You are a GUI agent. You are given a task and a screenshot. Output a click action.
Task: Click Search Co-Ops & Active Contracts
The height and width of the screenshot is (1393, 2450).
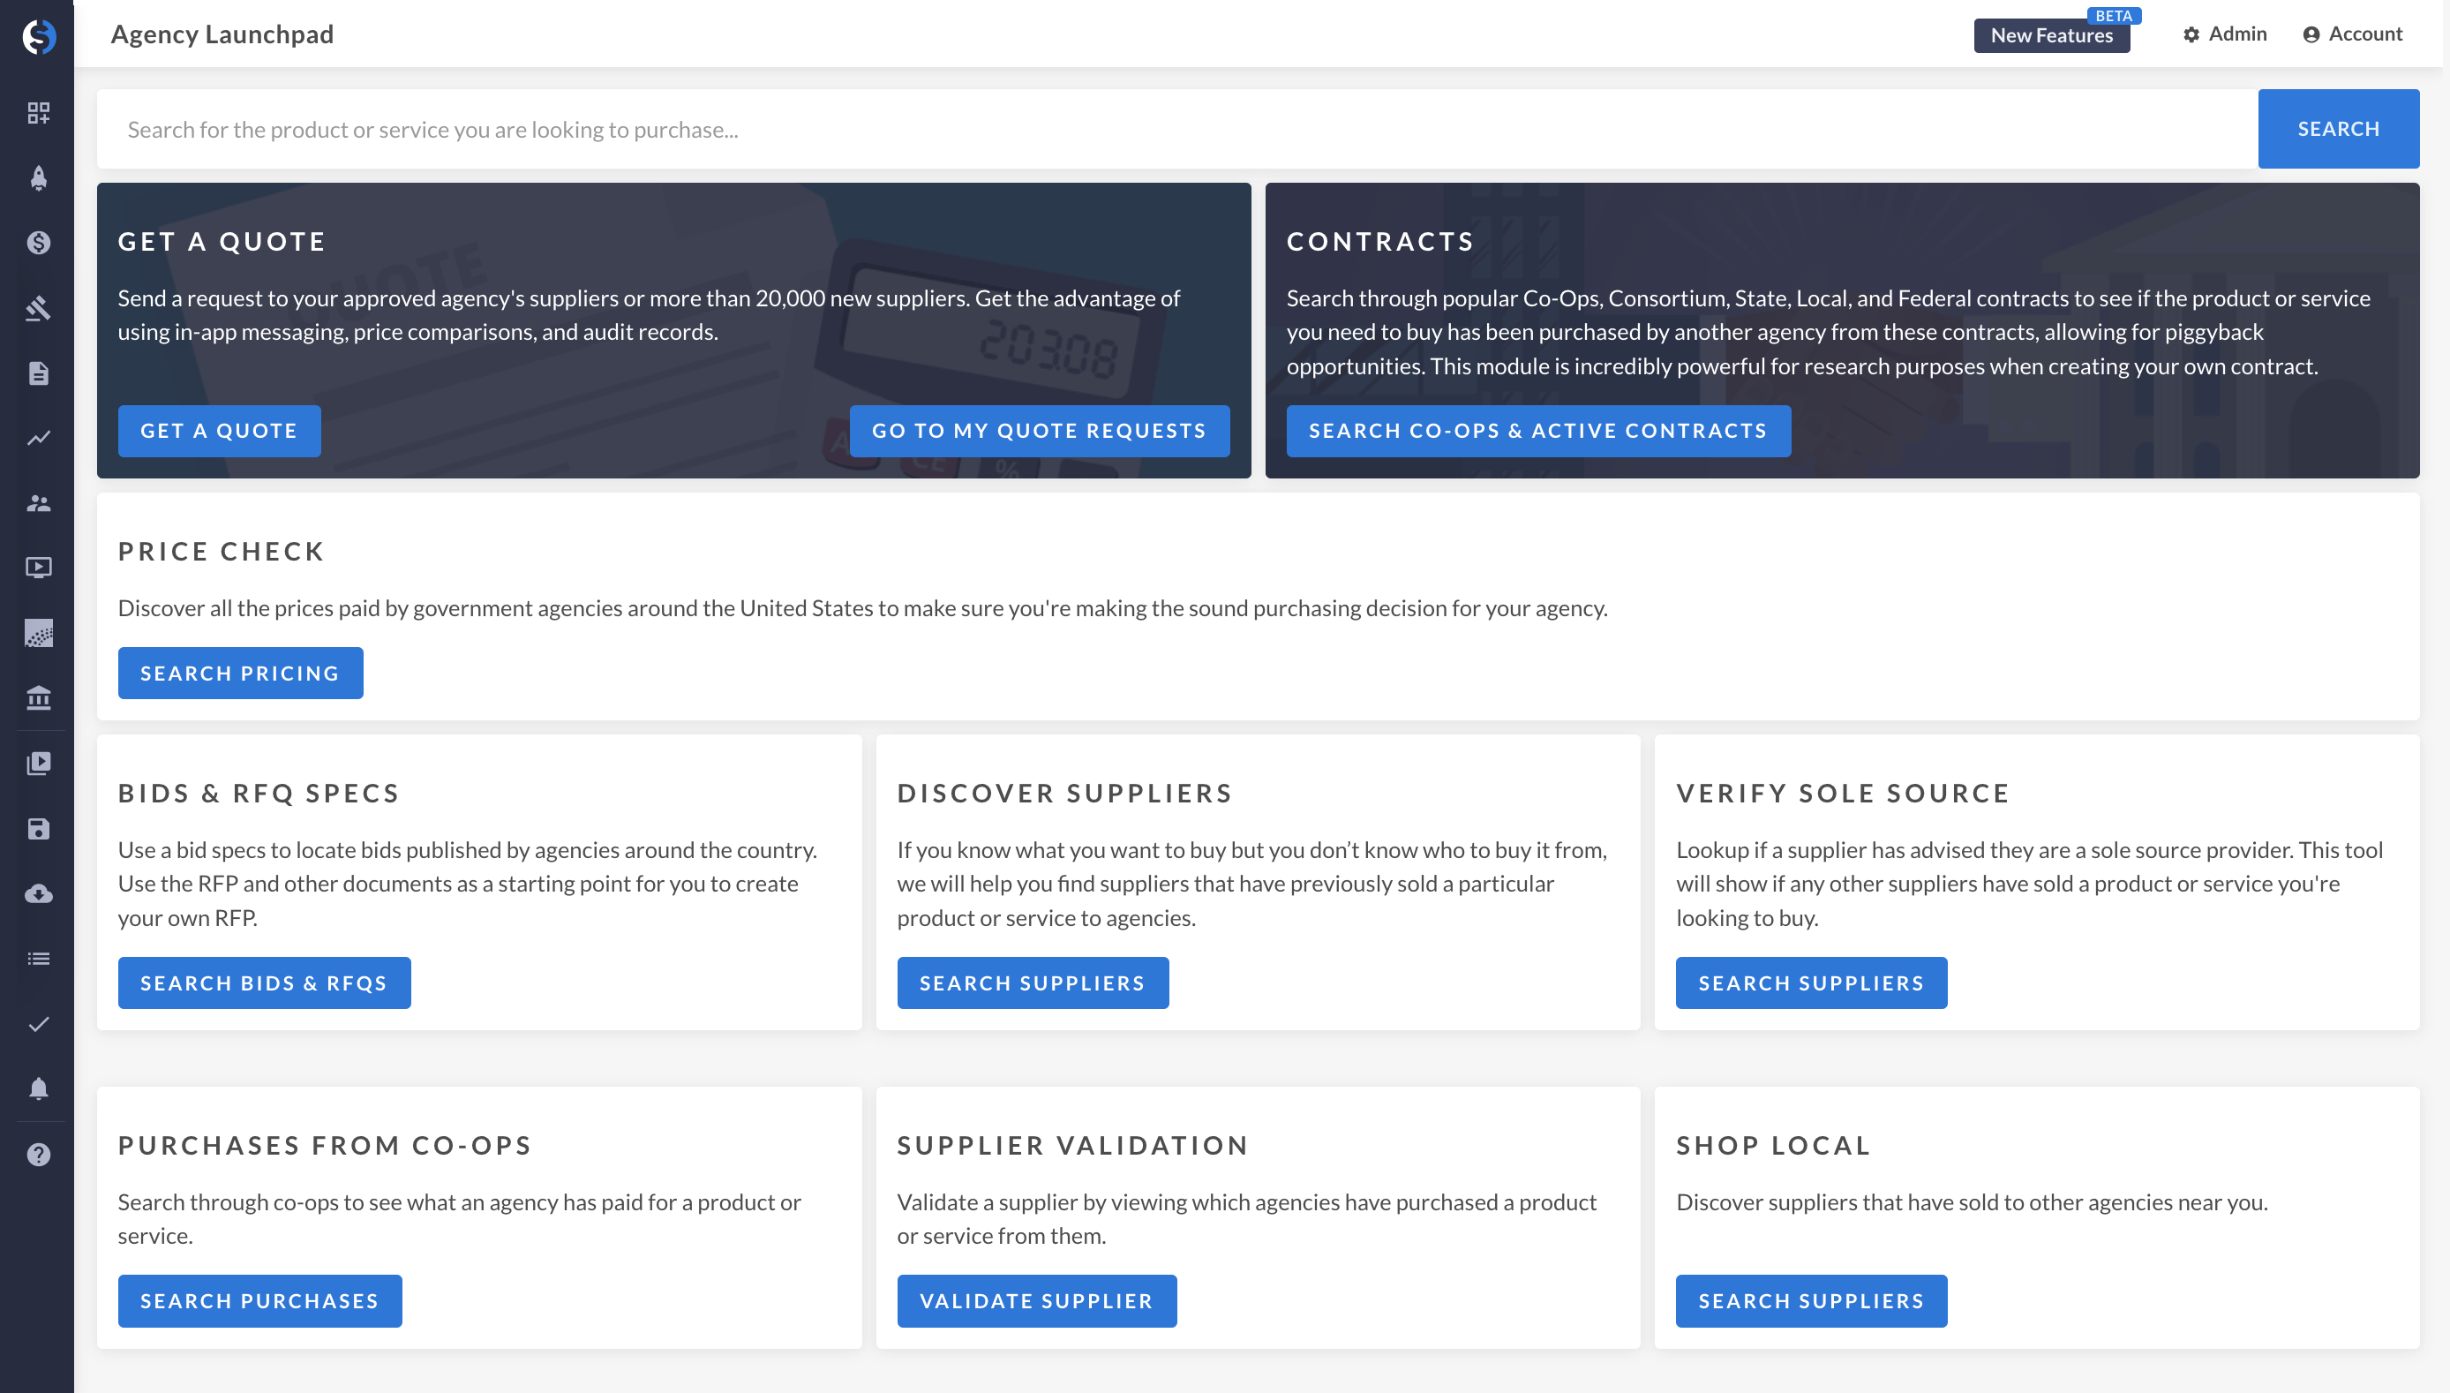[x=1537, y=431]
